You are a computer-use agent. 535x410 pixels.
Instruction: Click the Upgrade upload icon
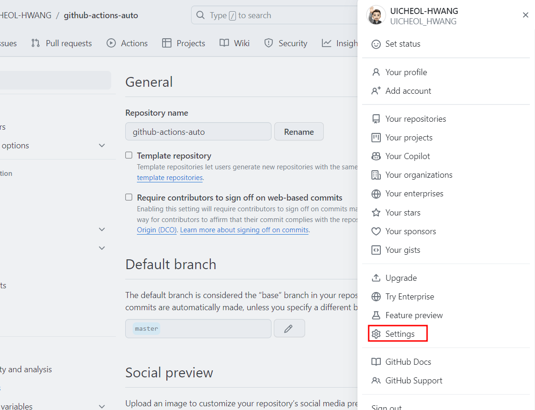[376, 278]
